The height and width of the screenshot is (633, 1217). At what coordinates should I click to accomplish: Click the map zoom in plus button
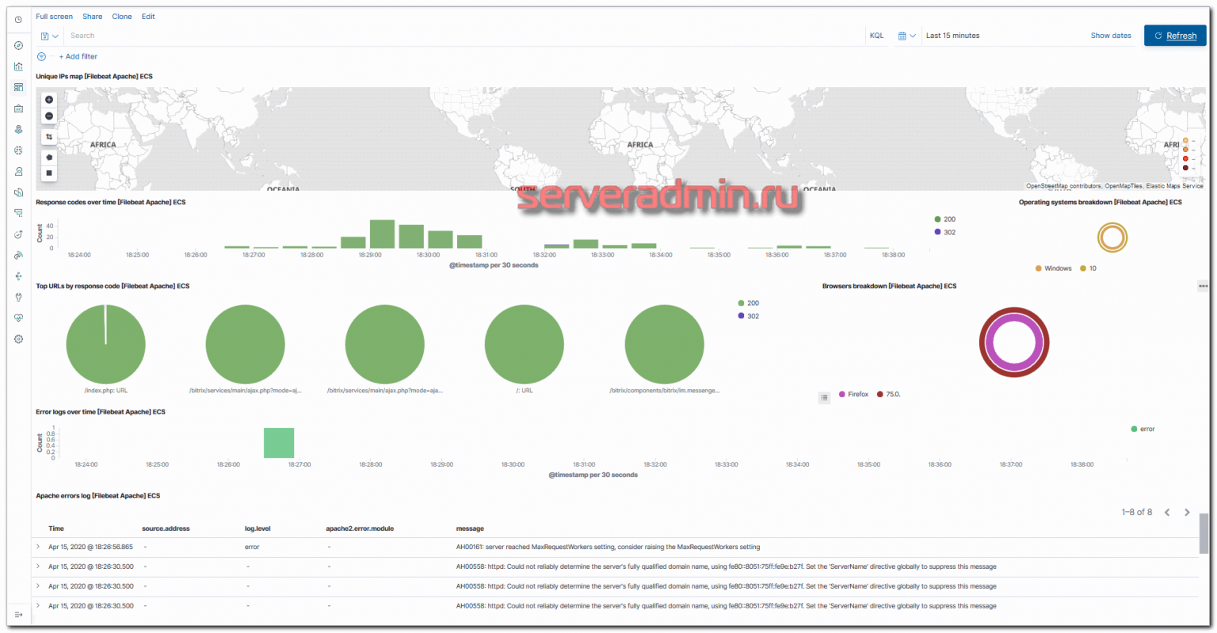coord(49,100)
